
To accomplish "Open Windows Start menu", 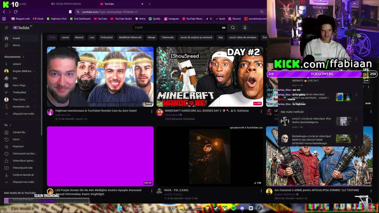I will [120, 208].
